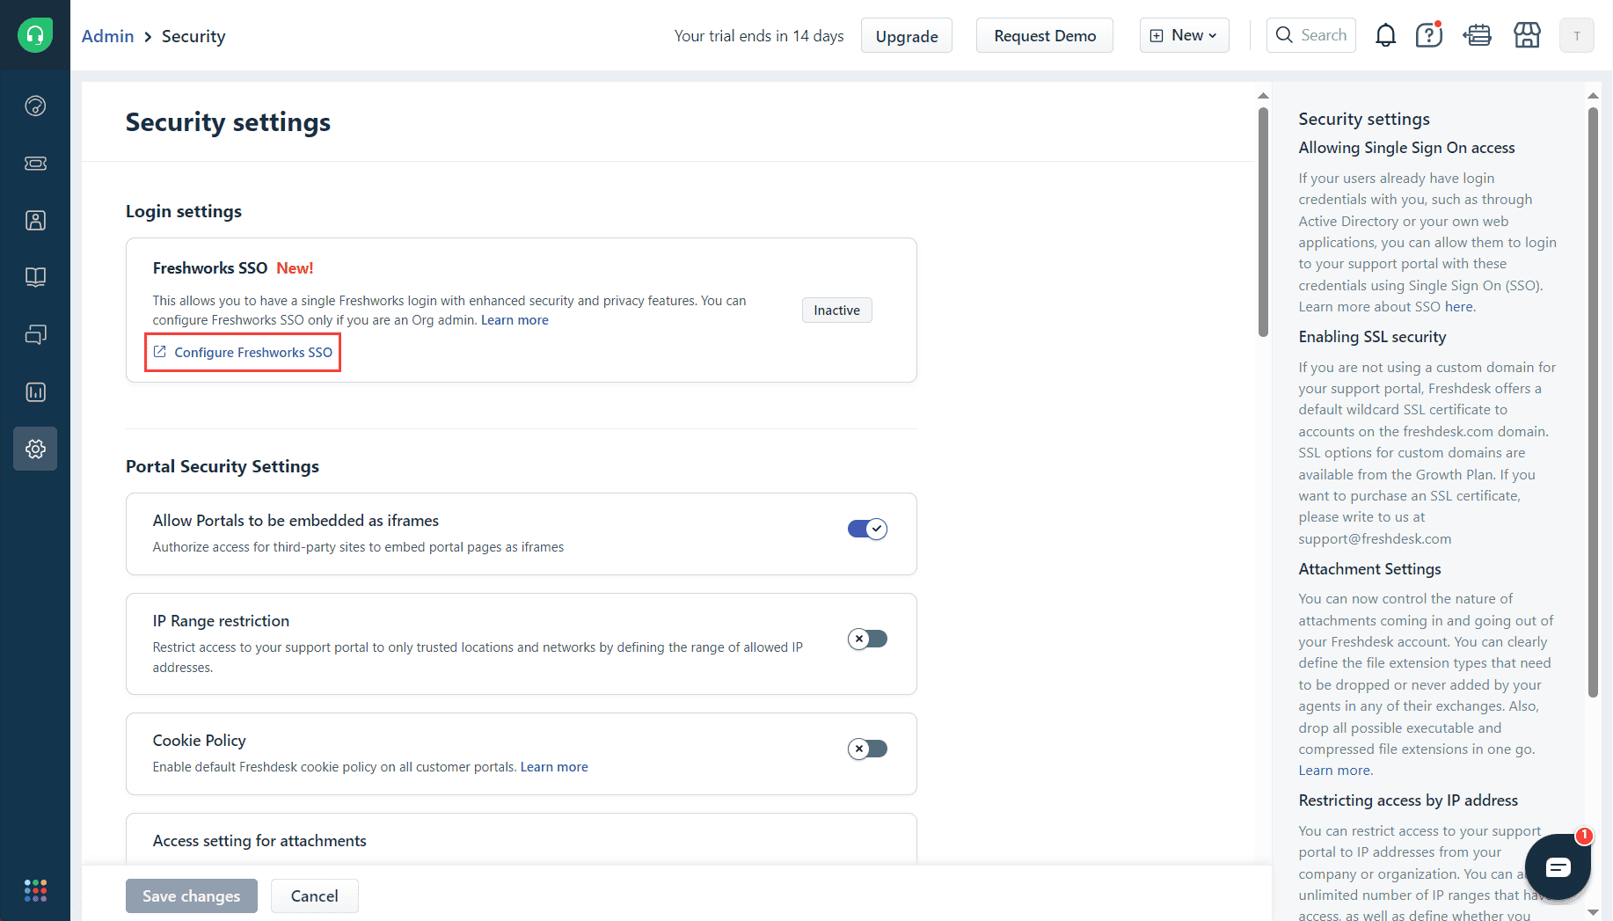Open the notifications bell
Viewport: 1613px width, 921px height.
pyautogui.click(x=1385, y=35)
